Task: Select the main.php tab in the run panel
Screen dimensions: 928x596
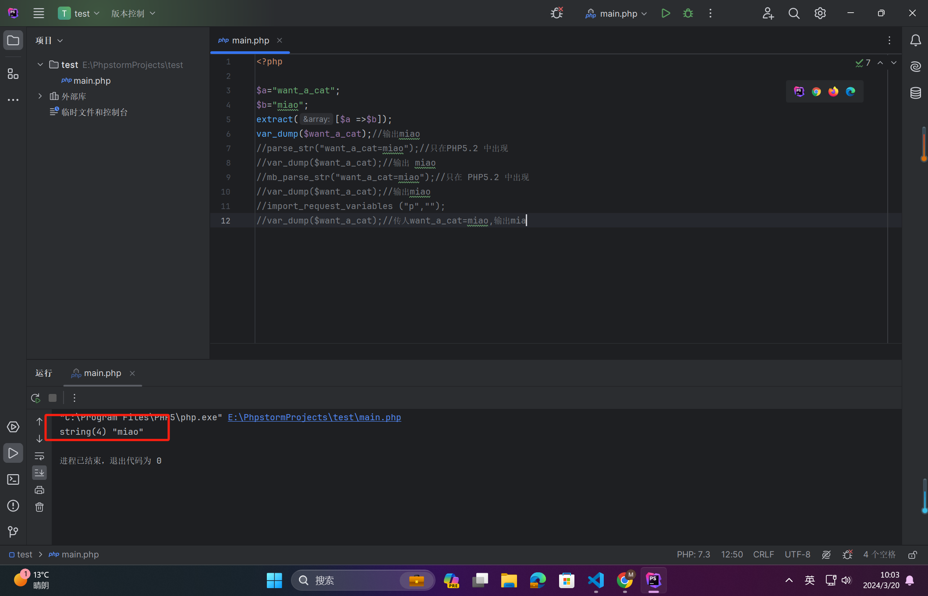Action: pos(102,373)
